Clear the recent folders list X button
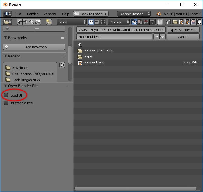 [x=62, y=65]
